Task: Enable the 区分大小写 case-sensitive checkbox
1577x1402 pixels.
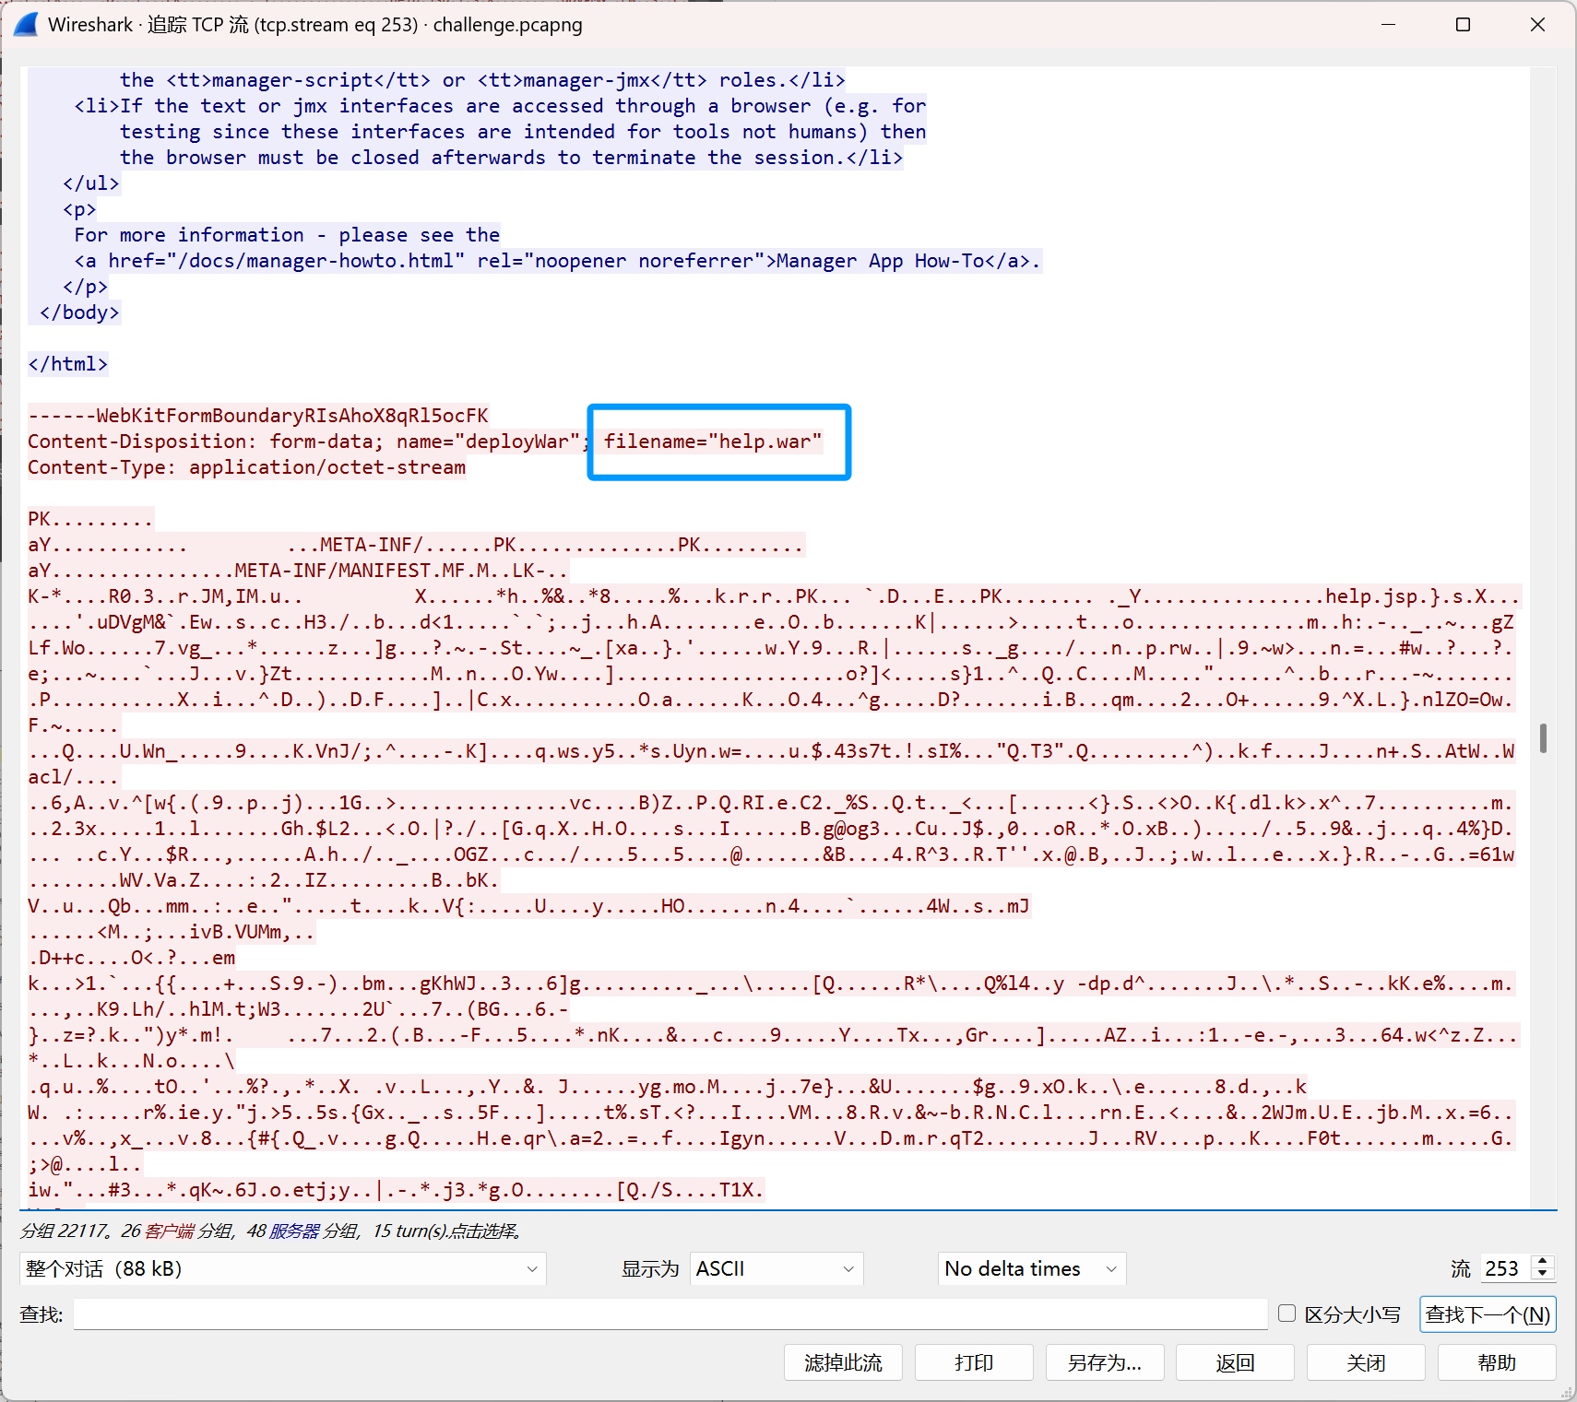Action: click(x=1287, y=1314)
